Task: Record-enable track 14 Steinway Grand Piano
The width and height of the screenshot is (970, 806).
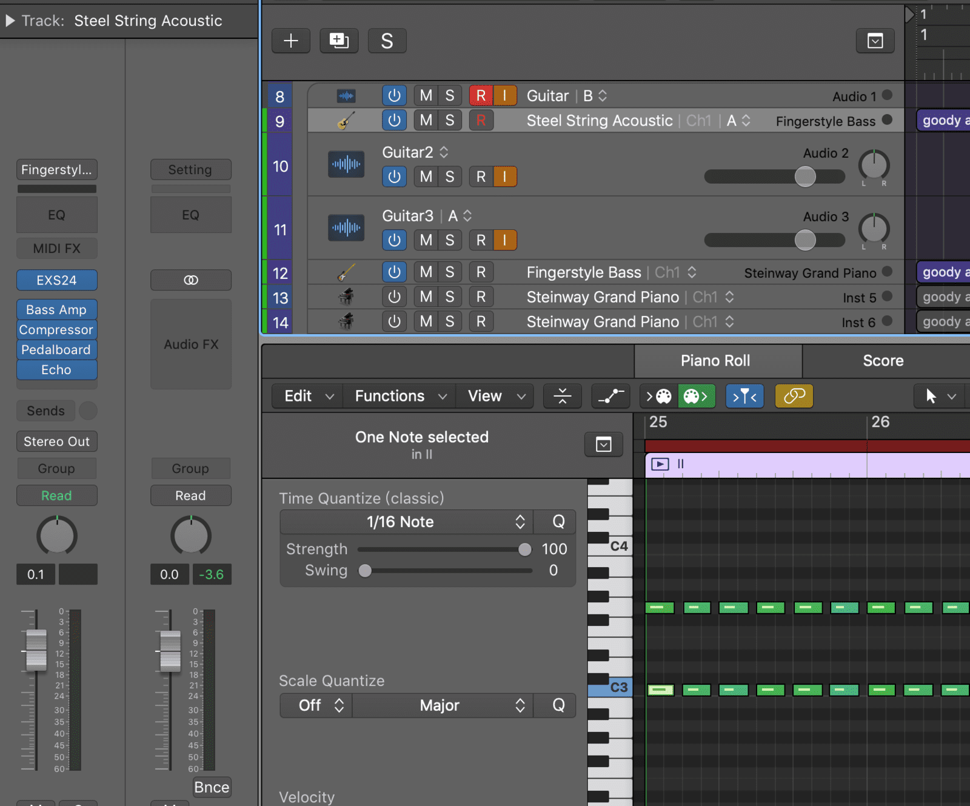Action: 481,321
